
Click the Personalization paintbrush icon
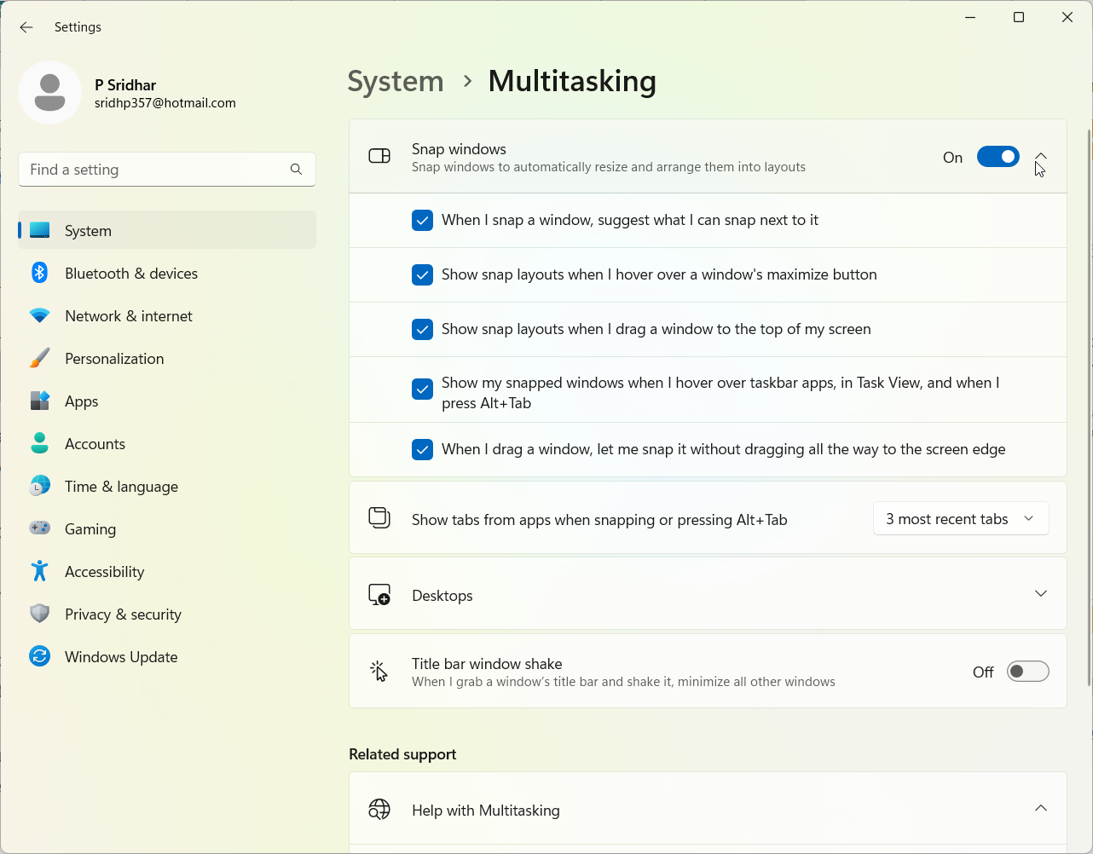coord(40,358)
